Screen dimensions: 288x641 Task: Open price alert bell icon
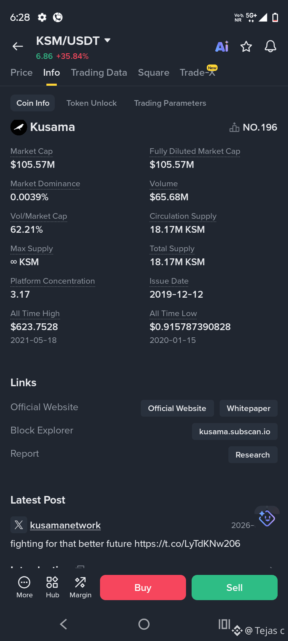pyautogui.click(x=270, y=46)
